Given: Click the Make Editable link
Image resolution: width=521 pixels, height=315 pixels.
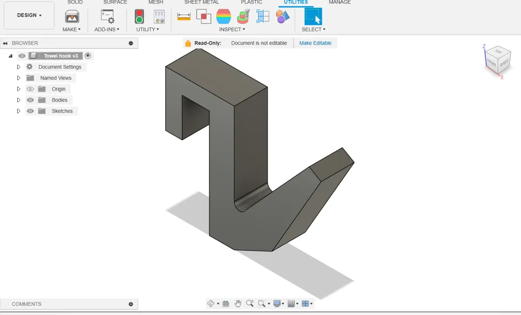Looking at the screenshot, I should coord(315,43).
